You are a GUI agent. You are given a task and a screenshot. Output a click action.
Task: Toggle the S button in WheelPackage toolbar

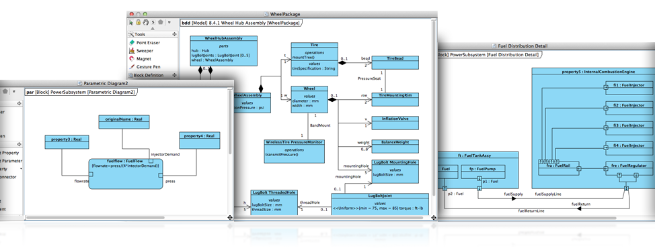click(x=153, y=23)
